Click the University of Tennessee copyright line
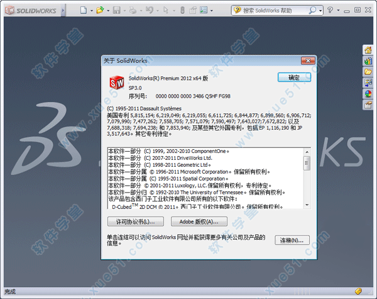 coord(197,193)
